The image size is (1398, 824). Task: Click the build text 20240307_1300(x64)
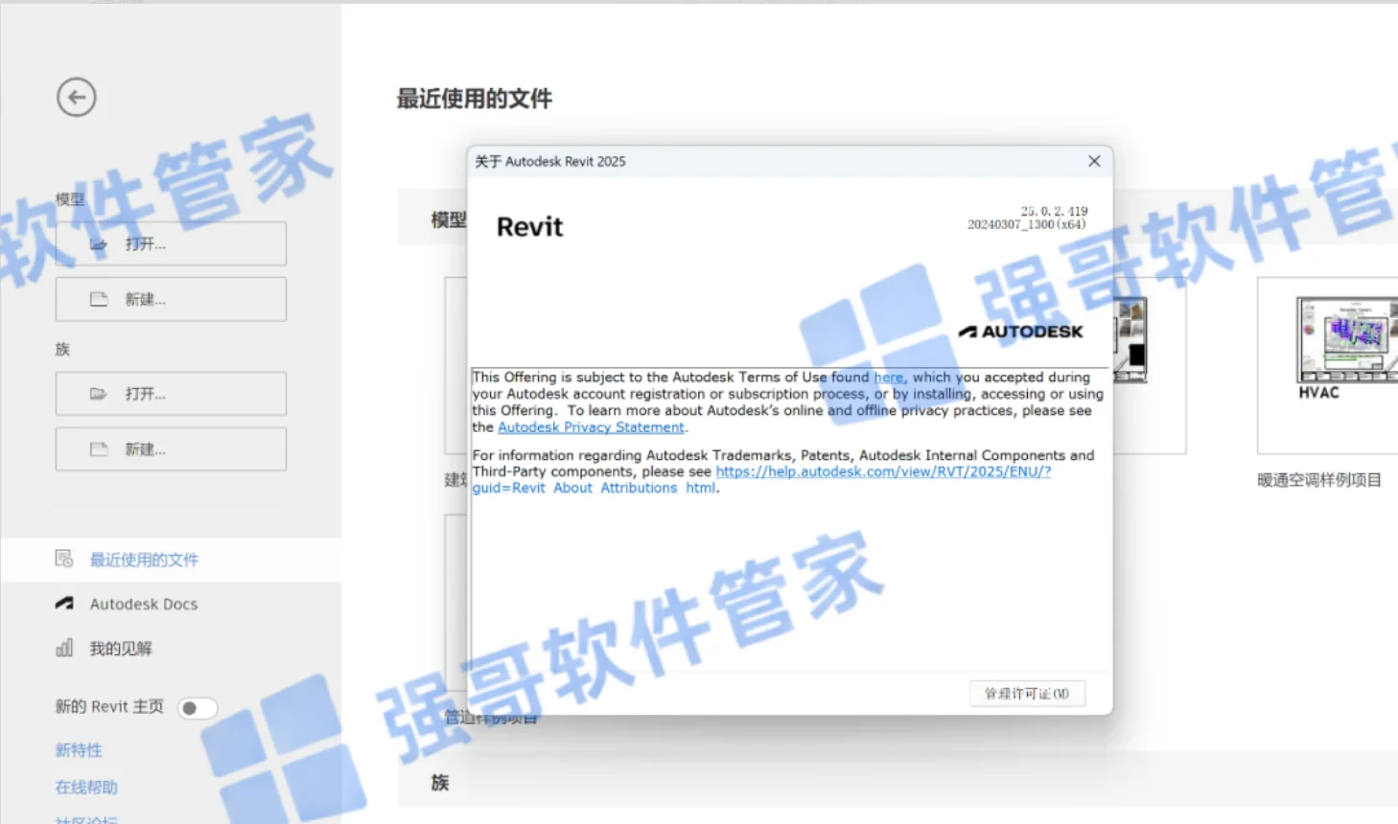(1026, 224)
